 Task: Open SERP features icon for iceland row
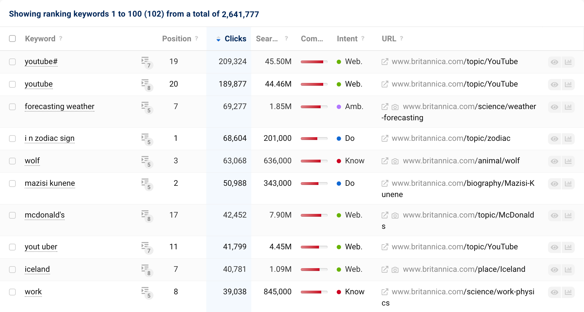tap(147, 270)
